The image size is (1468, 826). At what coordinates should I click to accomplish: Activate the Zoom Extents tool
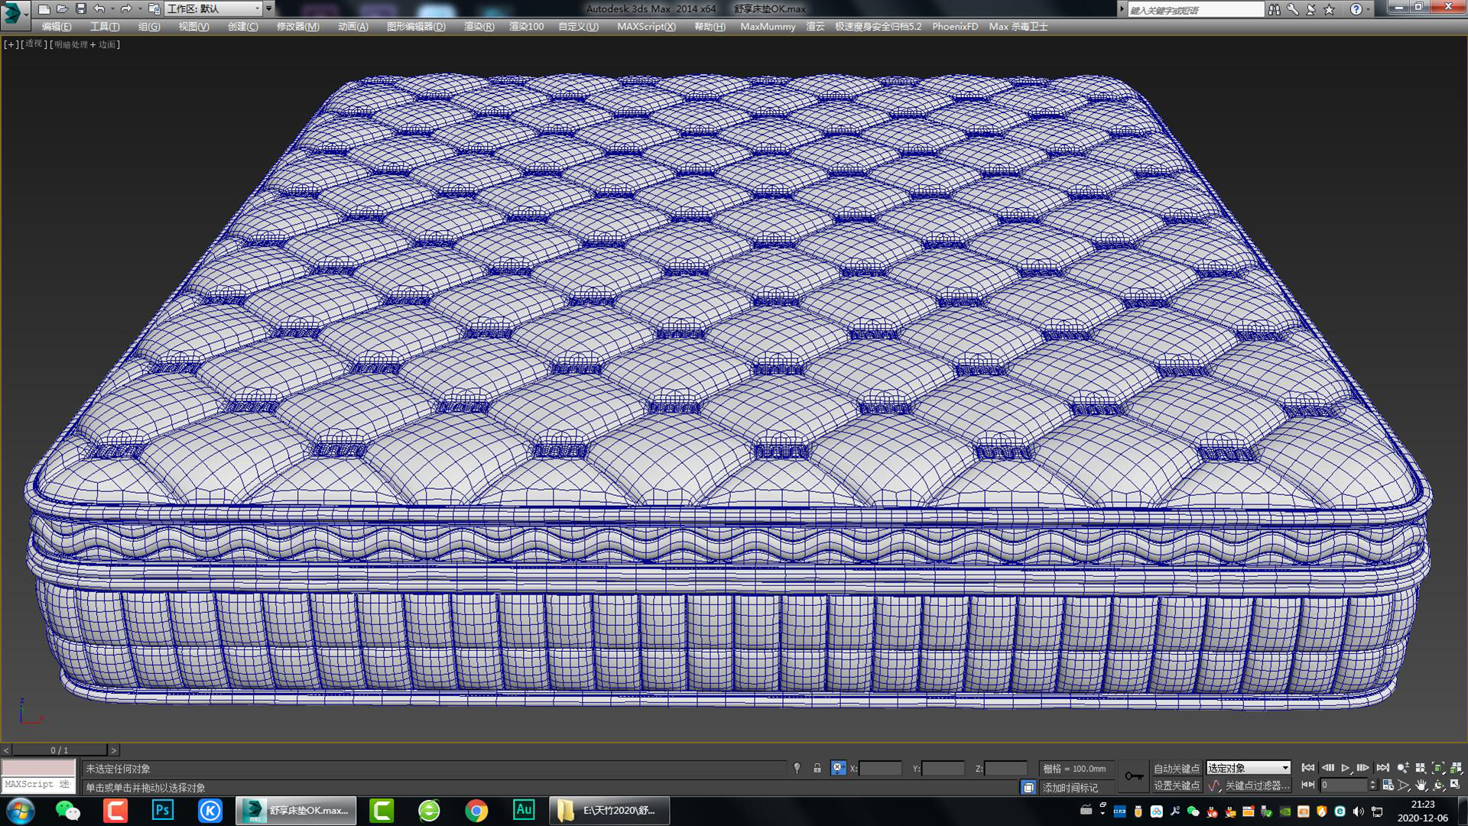pos(1438,767)
